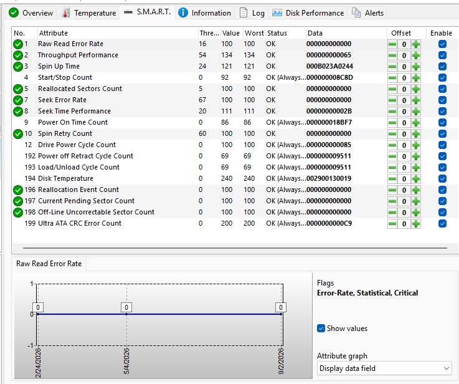
Task: Switch to the Temperature tab
Action: pos(89,13)
